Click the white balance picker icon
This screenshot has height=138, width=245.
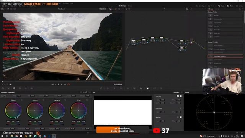click(5, 96)
